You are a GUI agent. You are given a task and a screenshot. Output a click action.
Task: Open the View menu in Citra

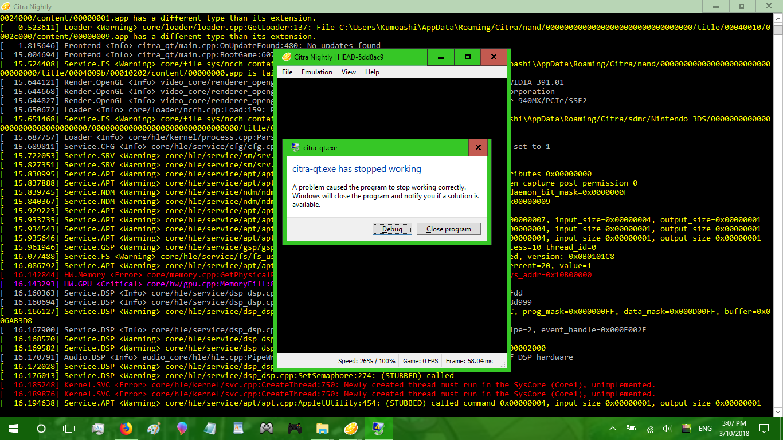349,72
